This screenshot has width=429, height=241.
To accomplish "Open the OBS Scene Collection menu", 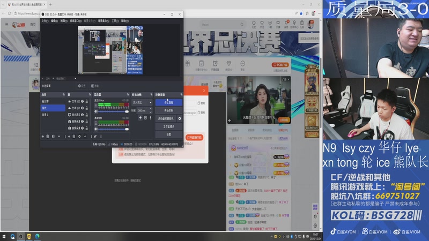I will [103, 21].
